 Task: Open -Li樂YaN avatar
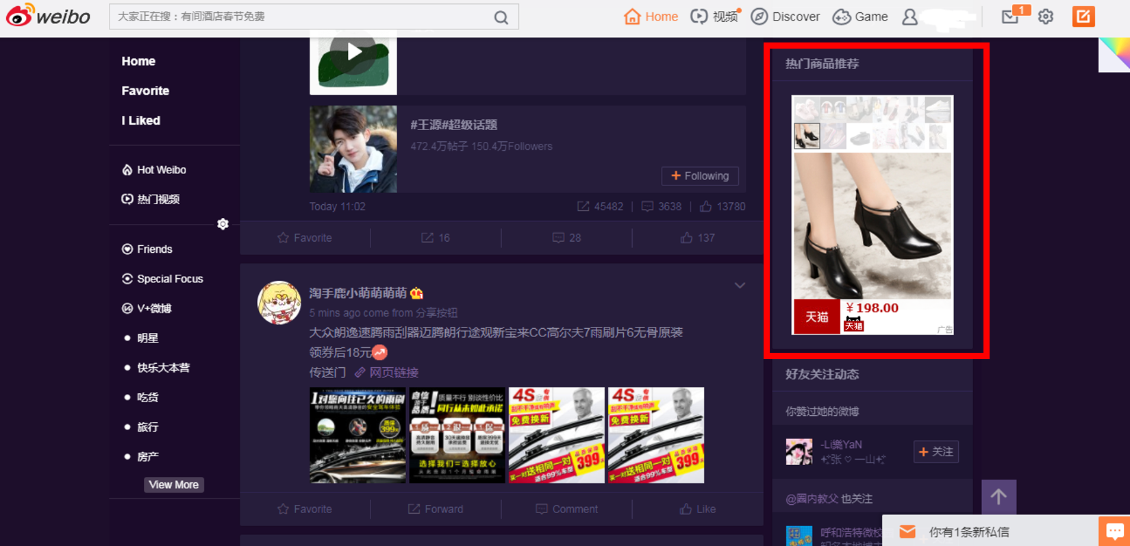point(799,452)
